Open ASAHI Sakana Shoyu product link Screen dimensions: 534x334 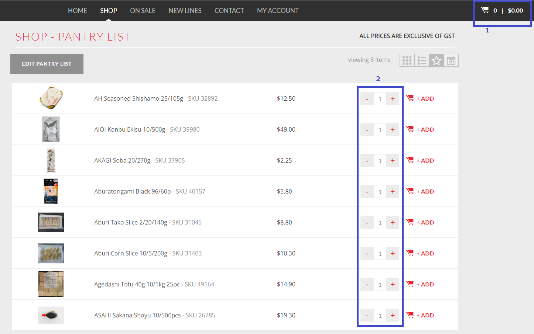155,315
